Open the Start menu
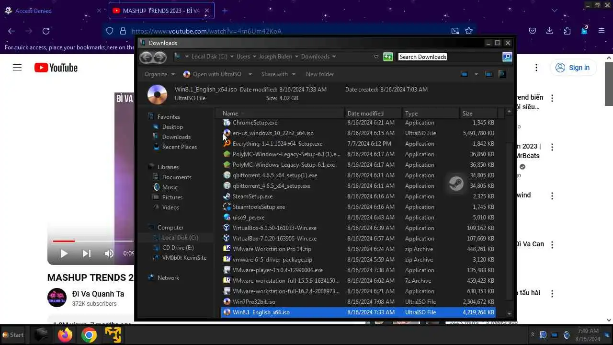 [x=13, y=335]
